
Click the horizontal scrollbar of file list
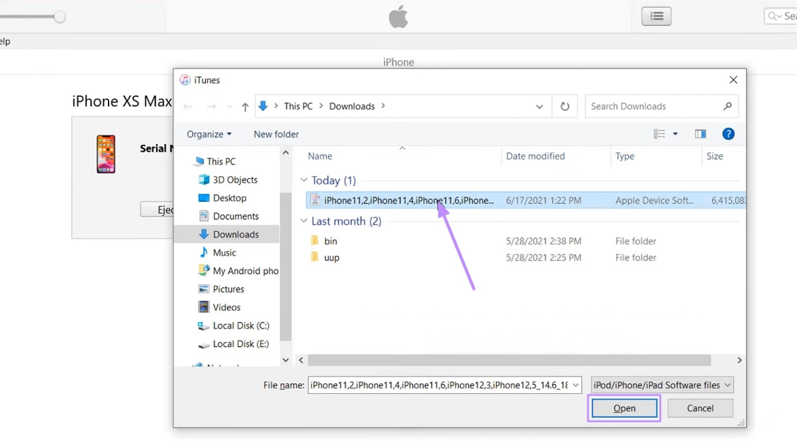pyautogui.click(x=509, y=361)
